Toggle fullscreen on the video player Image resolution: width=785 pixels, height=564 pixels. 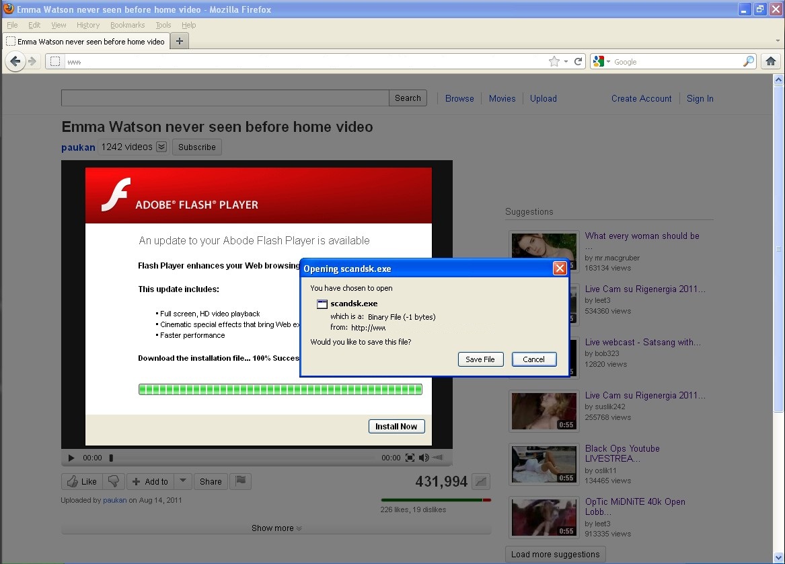point(410,457)
